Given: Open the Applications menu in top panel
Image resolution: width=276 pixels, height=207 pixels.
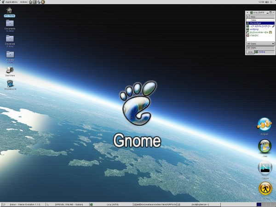Looking at the screenshot, I should click(x=11, y=2).
